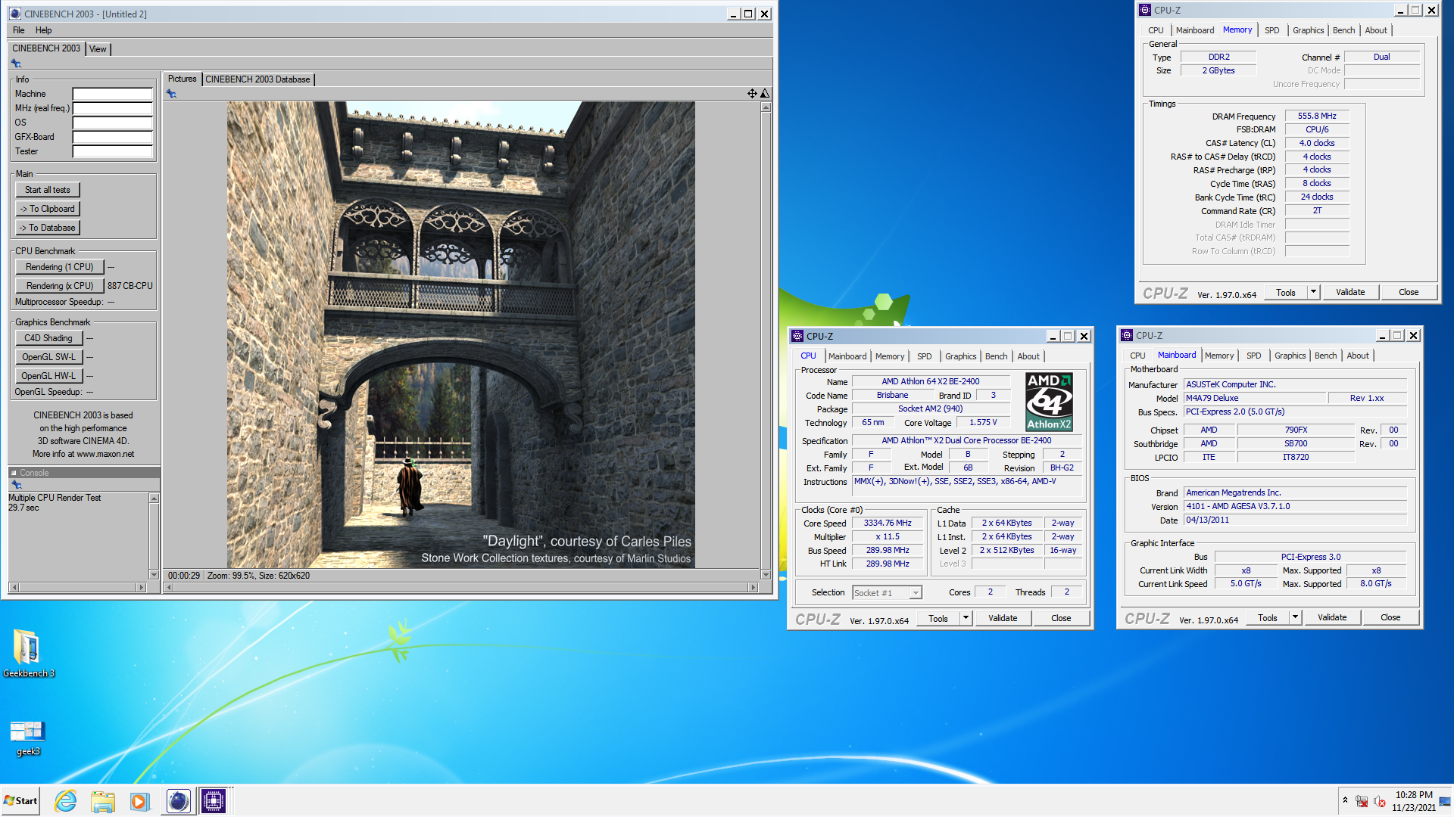The height and width of the screenshot is (817, 1454).
Task: Launch Windows Media Player from the taskbar
Action: pyautogui.click(x=139, y=801)
